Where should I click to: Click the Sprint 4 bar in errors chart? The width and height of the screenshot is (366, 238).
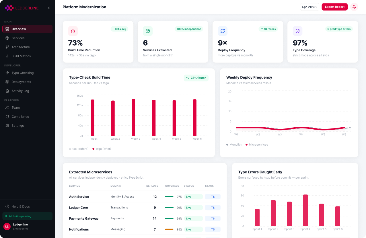tap(305, 210)
